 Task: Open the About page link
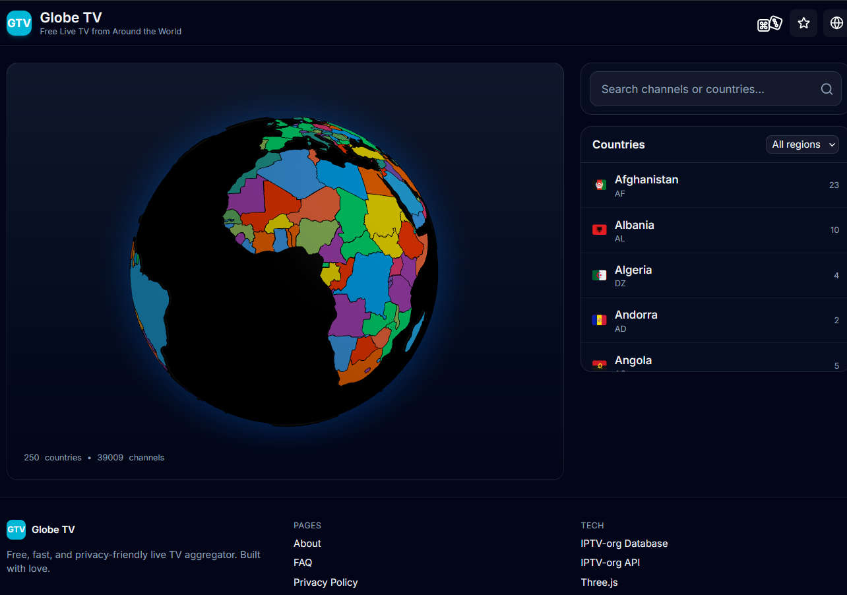(307, 544)
